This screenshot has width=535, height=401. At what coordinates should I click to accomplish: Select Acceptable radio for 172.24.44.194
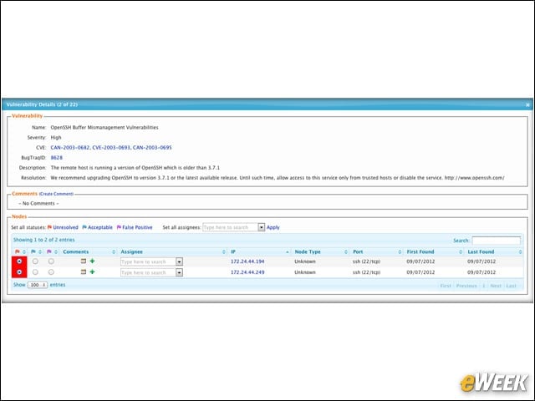[35, 261]
